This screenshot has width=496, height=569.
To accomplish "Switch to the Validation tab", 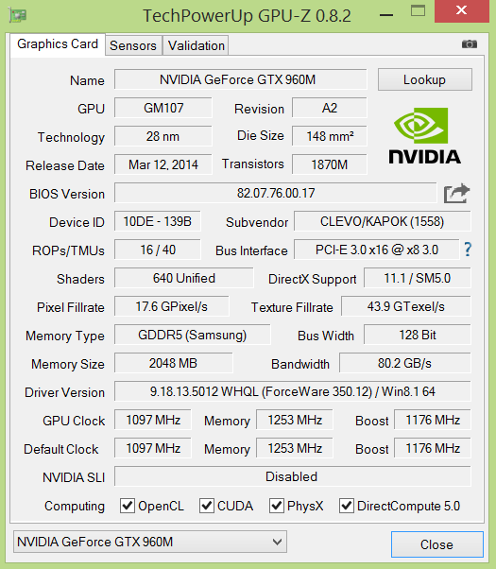I will tap(197, 45).
